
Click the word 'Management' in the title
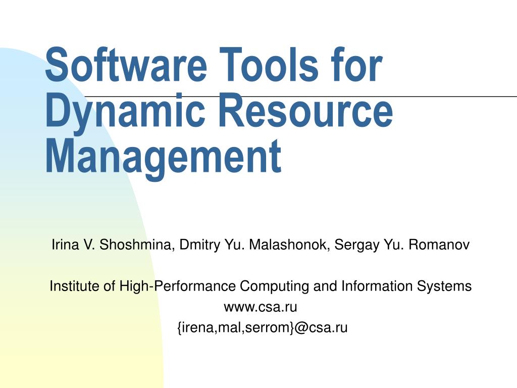pos(163,159)
